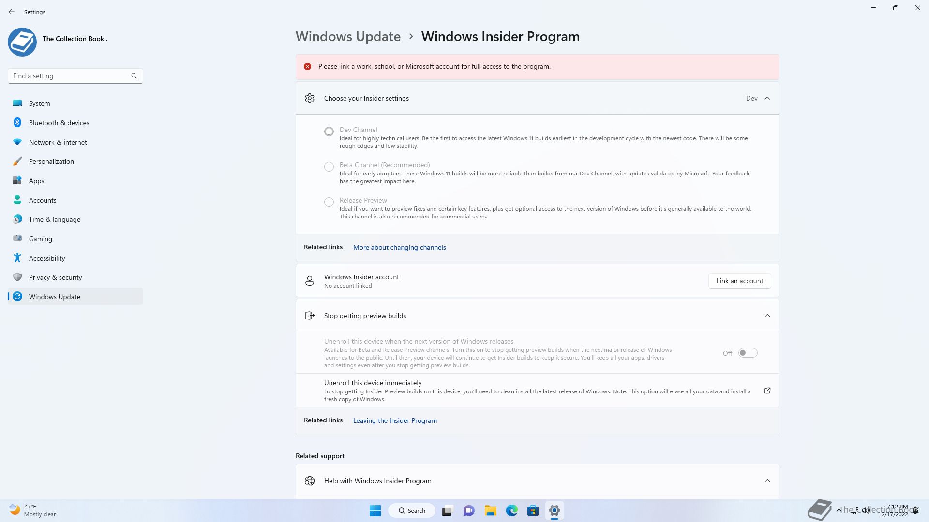Image resolution: width=929 pixels, height=522 pixels.
Task: Launch the Chat app from taskbar
Action: point(469,510)
